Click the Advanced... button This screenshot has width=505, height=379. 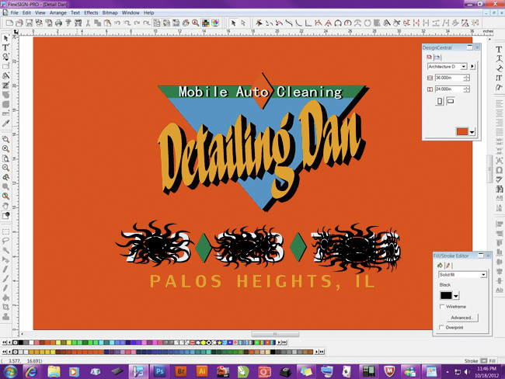(461, 318)
